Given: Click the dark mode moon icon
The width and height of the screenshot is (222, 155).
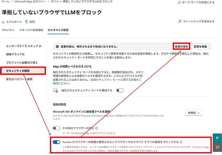Looking at the screenshot, I should click(x=179, y=2).
